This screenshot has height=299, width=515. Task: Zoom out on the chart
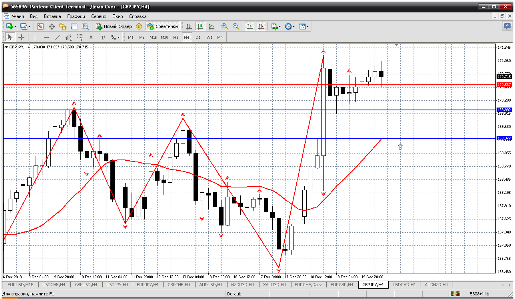[x=236, y=26]
